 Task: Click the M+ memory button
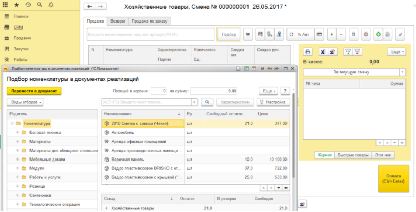pos(270,69)
